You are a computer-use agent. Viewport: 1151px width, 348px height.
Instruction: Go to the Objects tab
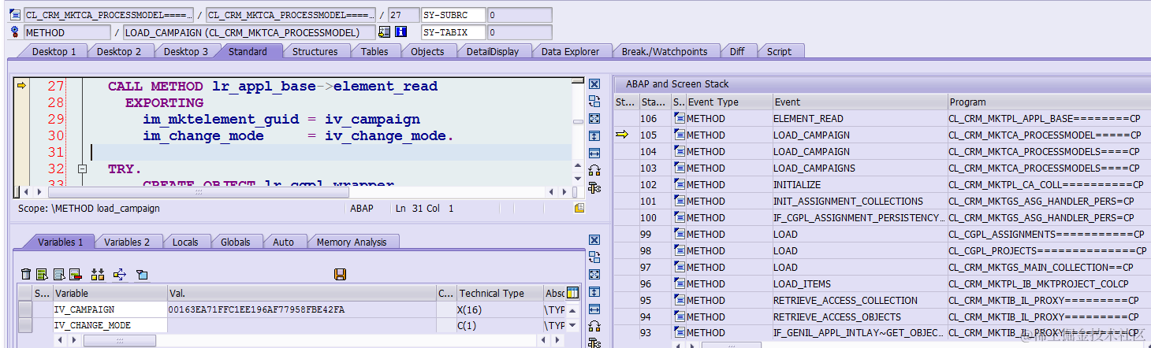(x=427, y=51)
